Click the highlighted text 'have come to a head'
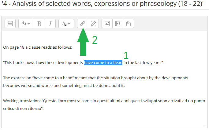Viewport: 209px width, 131px height. (x=103, y=63)
